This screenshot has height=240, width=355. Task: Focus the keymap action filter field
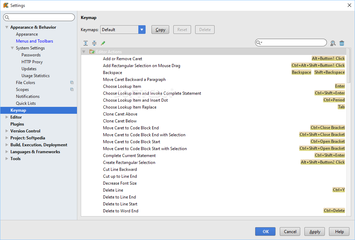(x=291, y=43)
